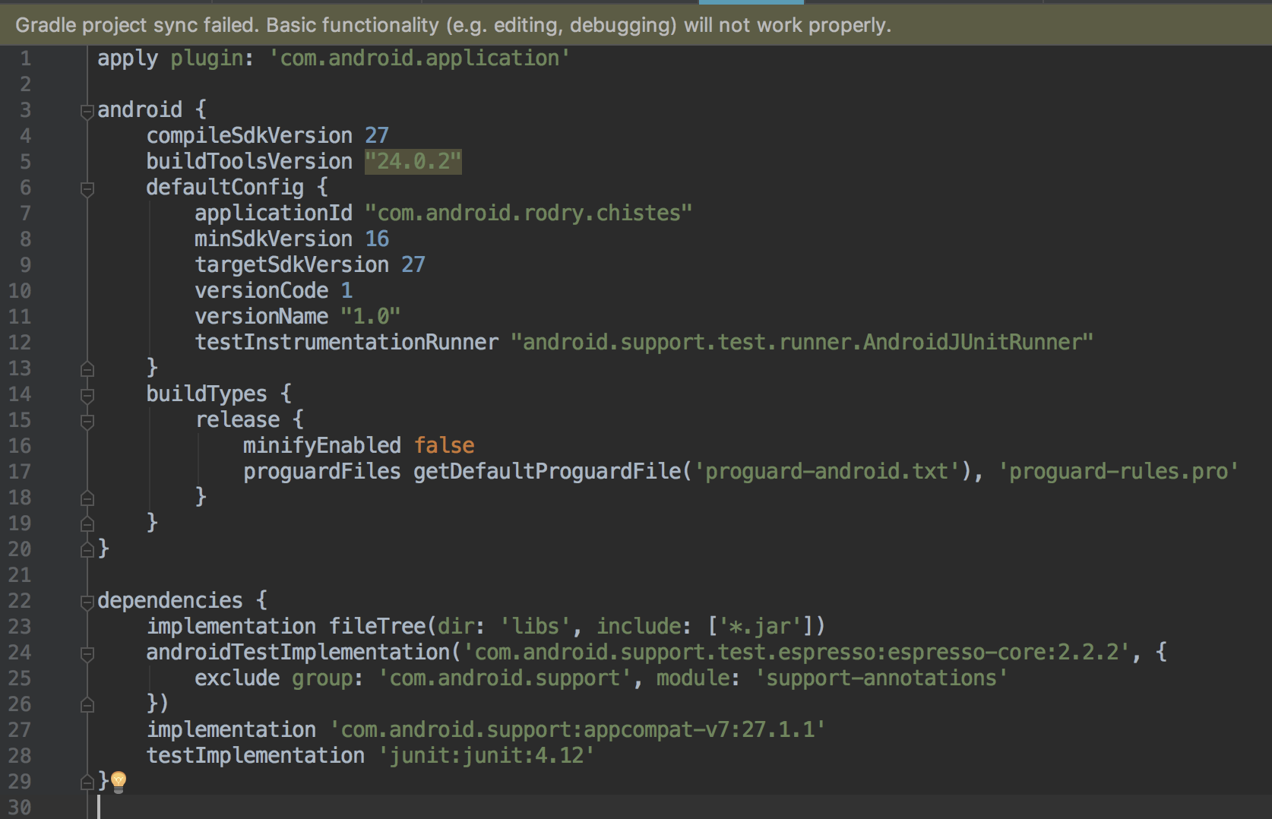Click 'com.android.support' exclude group string
Viewport: 1272px width, 819px height.
pyautogui.click(x=505, y=678)
